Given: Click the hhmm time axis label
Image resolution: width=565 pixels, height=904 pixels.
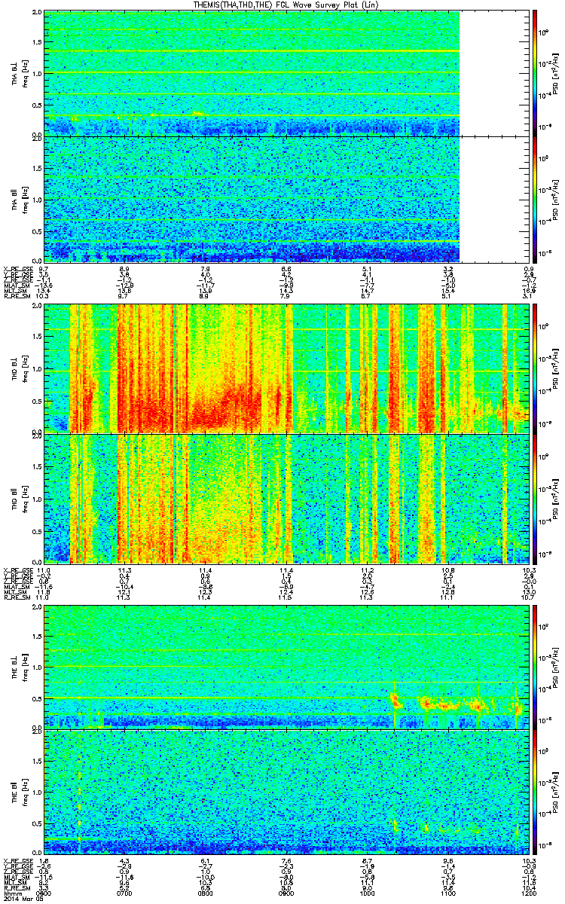Looking at the screenshot, I should [11, 893].
